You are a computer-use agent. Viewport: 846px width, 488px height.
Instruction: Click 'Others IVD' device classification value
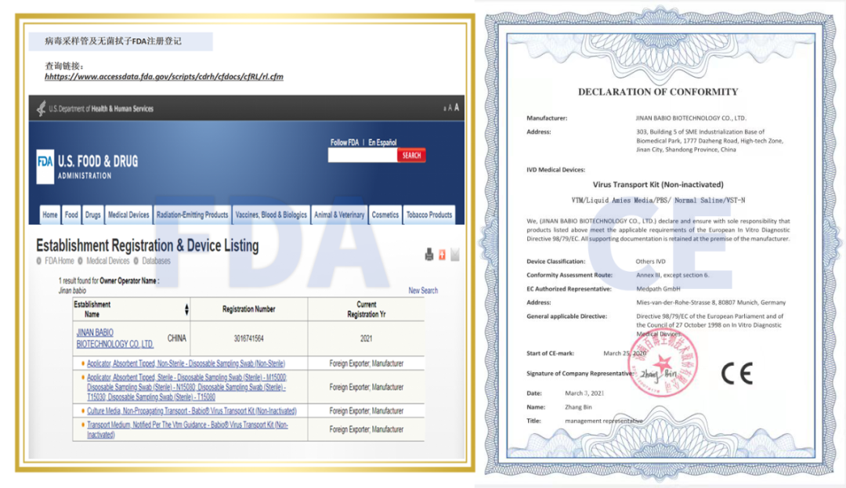click(x=650, y=261)
